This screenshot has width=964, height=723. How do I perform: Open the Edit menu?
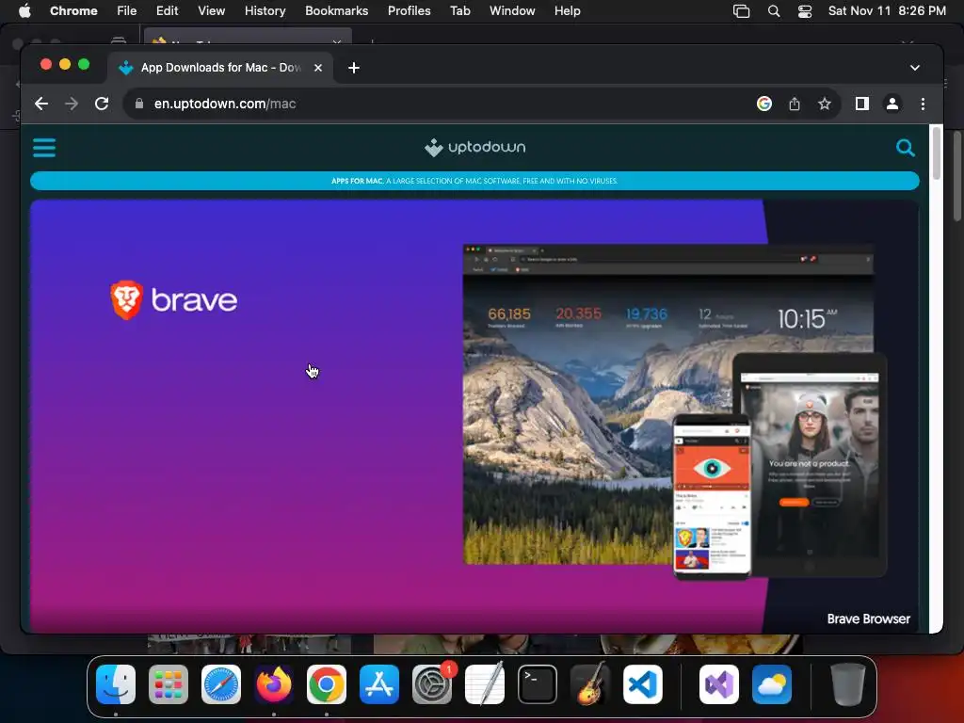(167, 11)
